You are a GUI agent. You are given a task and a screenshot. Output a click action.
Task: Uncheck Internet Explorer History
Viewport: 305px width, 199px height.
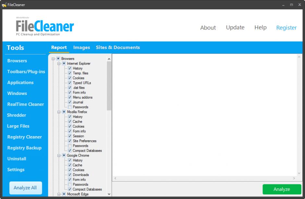point(70,68)
